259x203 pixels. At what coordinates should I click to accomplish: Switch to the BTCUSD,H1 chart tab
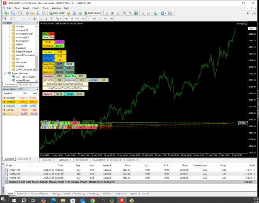[x=82, y=160]
